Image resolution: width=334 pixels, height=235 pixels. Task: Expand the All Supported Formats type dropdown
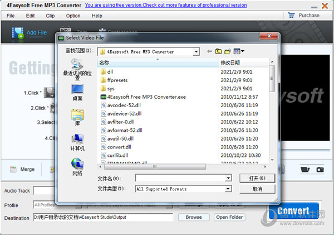pos(228,189)
